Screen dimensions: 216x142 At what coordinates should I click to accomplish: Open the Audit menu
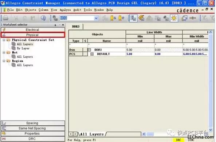(x=77, y=10)
